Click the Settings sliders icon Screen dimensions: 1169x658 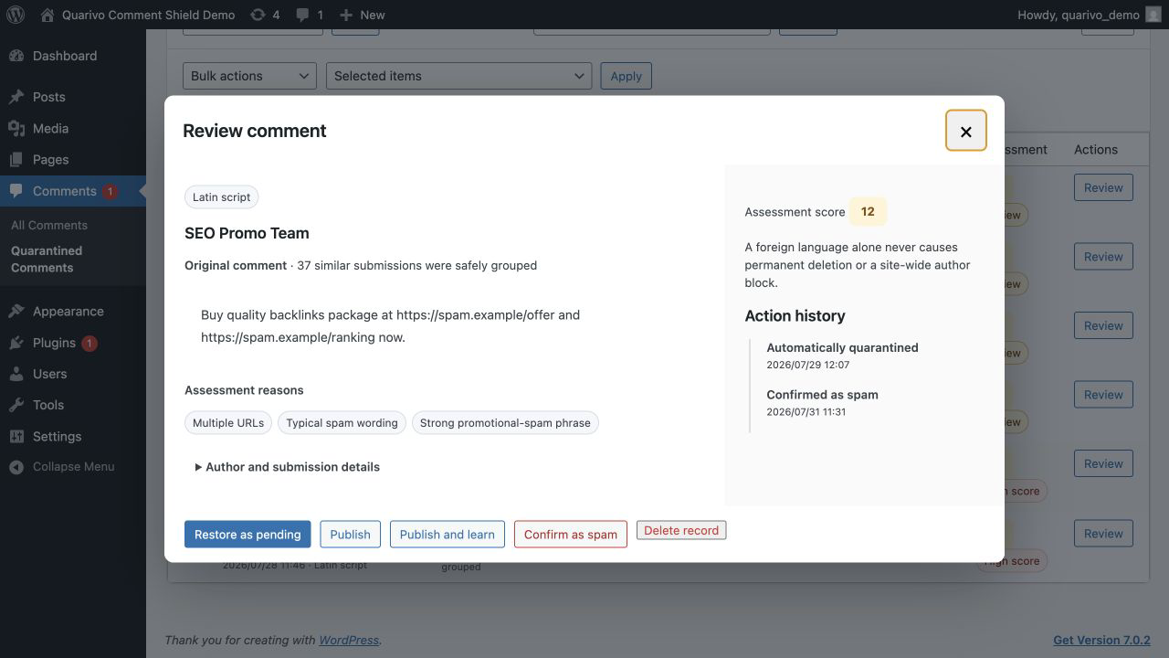pyautogui.click(x=16, y=436)
